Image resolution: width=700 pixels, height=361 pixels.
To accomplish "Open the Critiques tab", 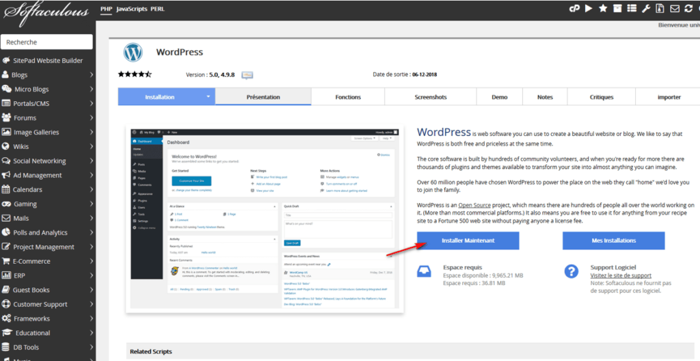I will 602,97.
